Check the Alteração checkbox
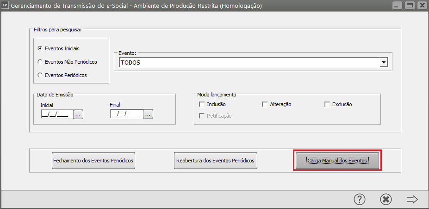 coord(265,104)
